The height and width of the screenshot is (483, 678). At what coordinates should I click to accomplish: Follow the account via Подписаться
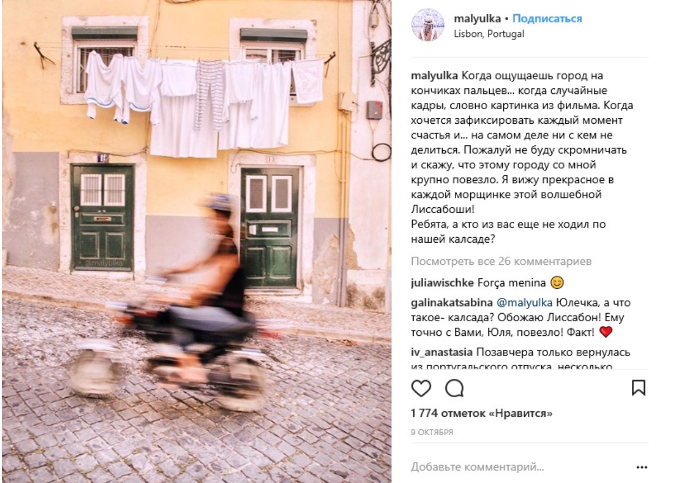coord(547,18)
